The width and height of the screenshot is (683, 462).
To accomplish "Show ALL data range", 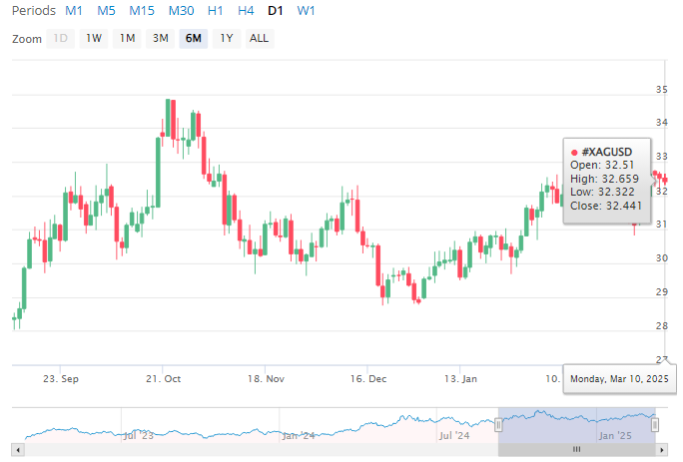I will pos(260,39).
